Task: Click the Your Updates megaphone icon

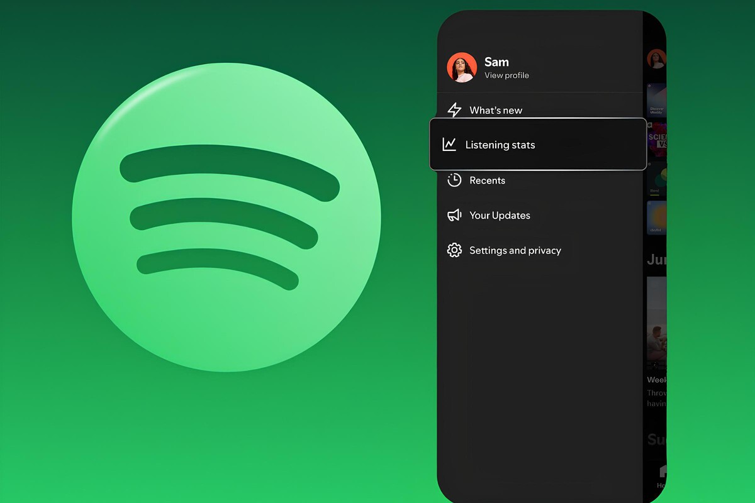Action: [x=454, y=216]
